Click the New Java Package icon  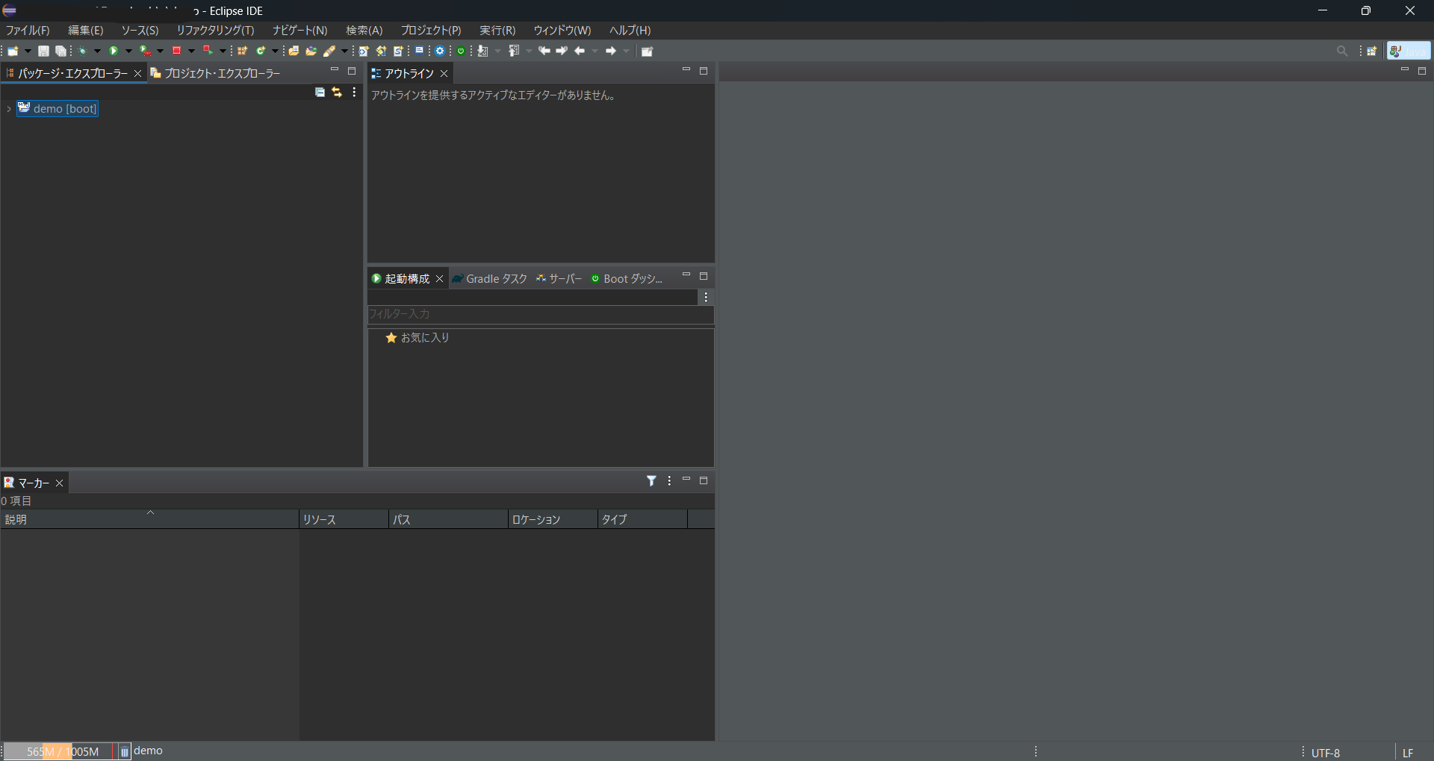[243, 51]
